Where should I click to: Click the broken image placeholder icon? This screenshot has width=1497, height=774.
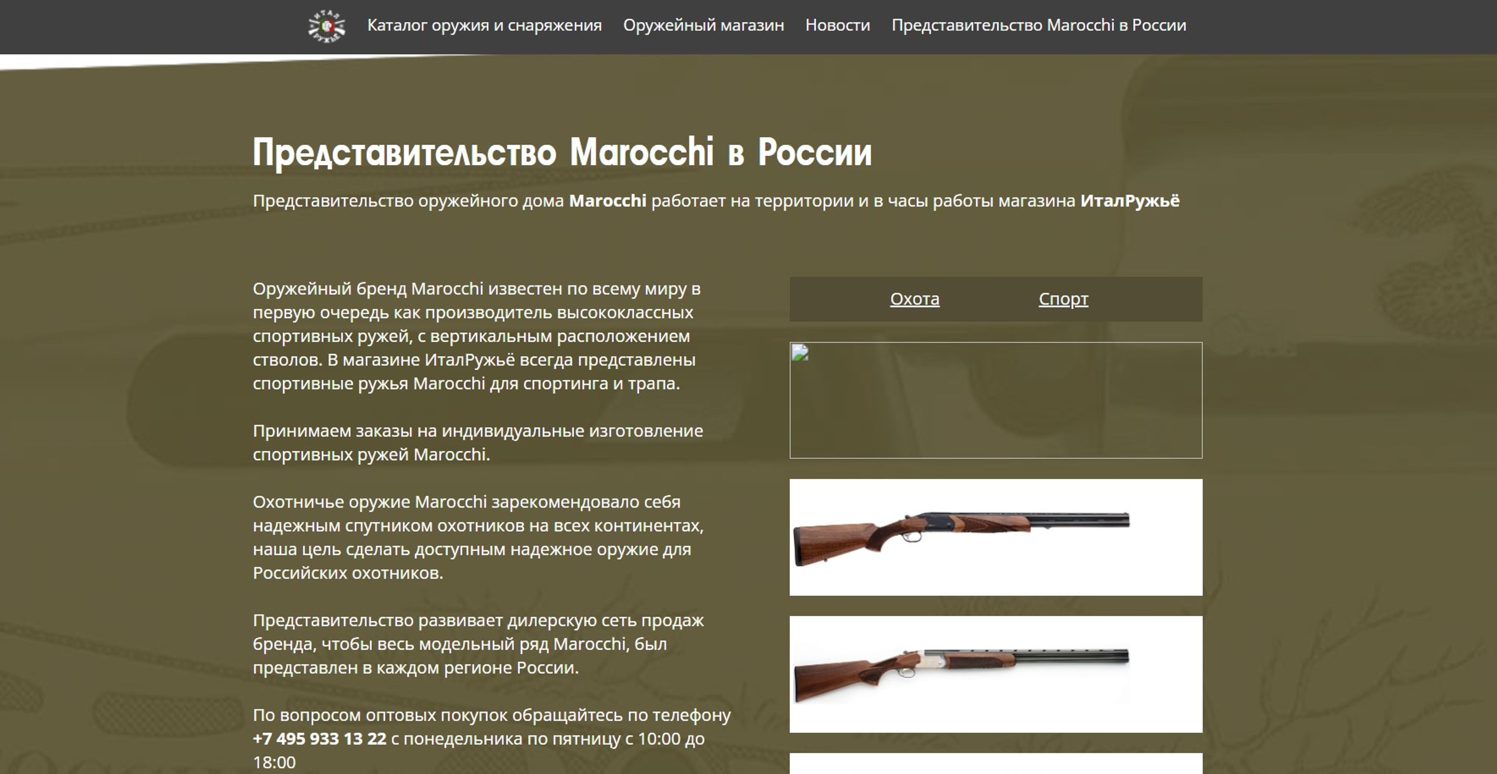[802, 353]
